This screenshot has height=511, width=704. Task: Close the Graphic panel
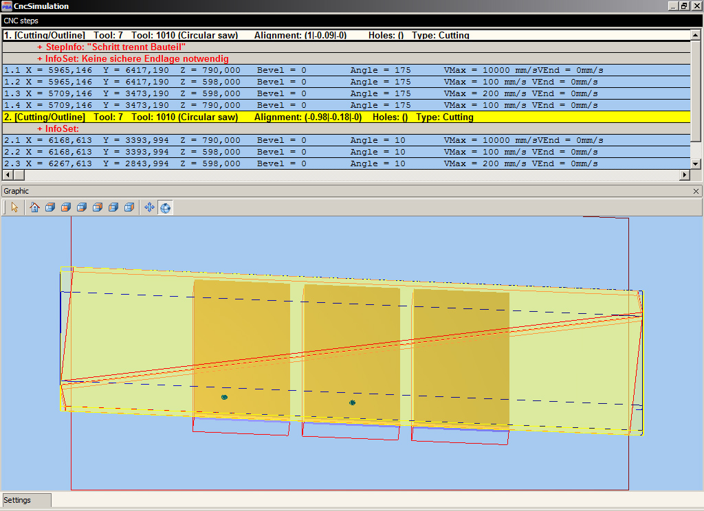pyautogui.click(x=696, y=192)
